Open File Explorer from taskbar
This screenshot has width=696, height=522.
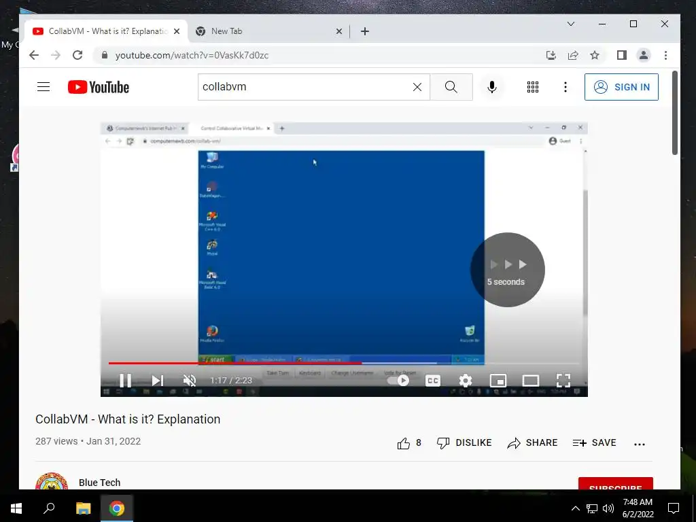click(x=83, y=508)
